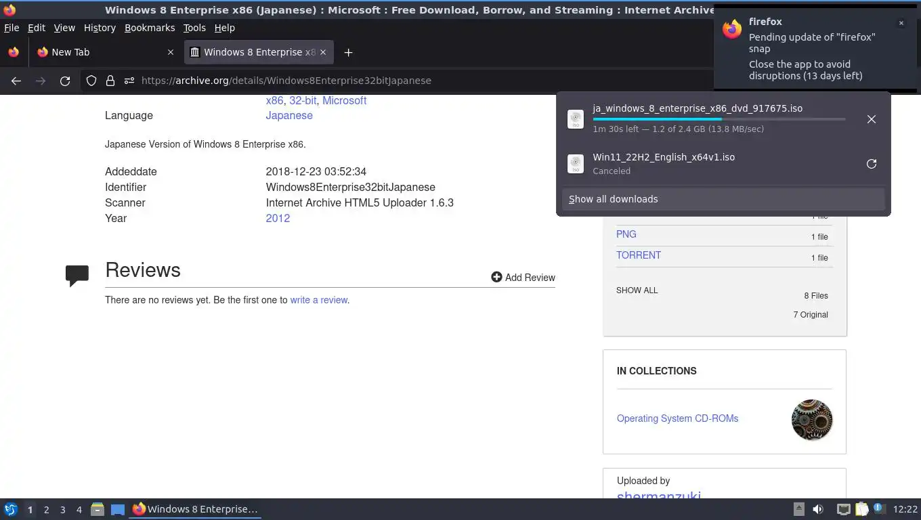Retry the canceled Win11_22H2 download
The height and width of the screenshot is (520, 921).
[x=872, y=164]
